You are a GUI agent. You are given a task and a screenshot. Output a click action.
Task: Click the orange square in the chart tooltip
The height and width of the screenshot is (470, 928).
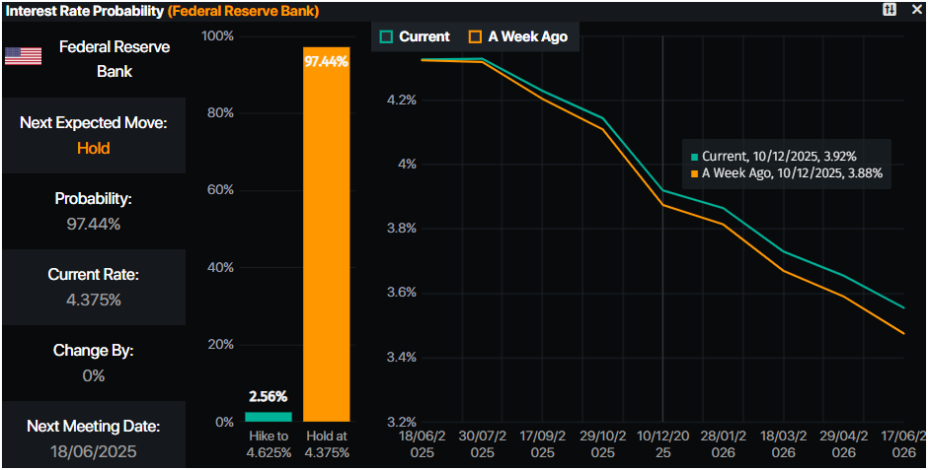click(x=695, y=173)
